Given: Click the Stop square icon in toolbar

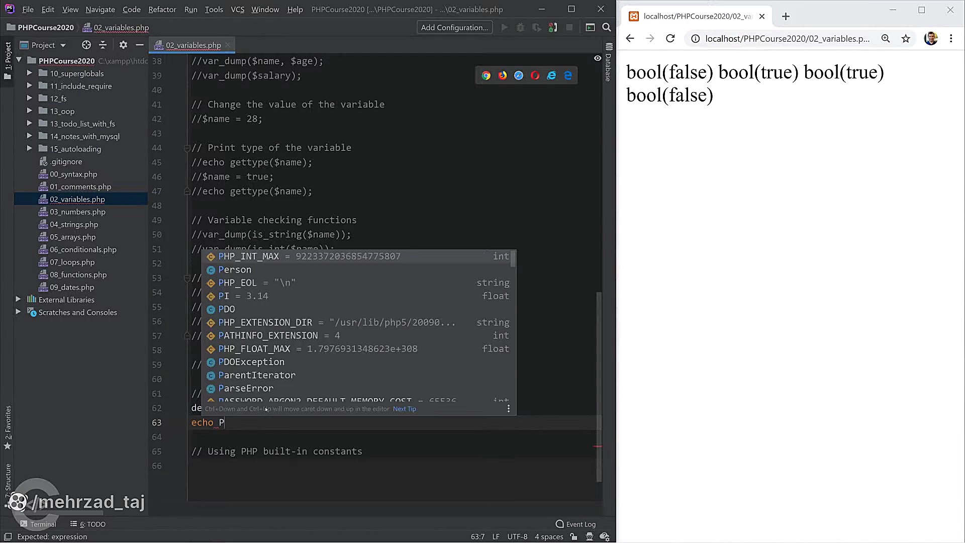Looking at the screenshot, I should tap(569, 27).
